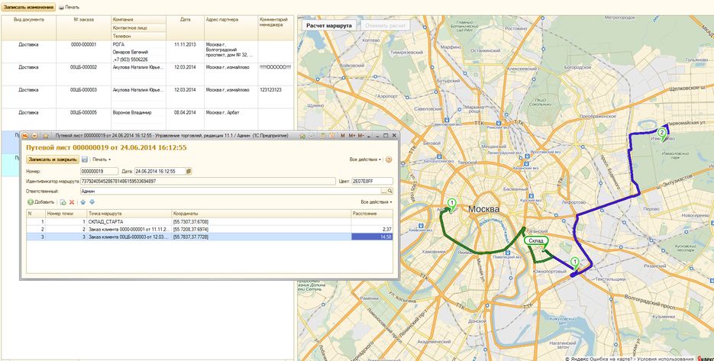Click the distance cell 14,58
Viewport: 714px width, 361px height.
pos(372,237)
